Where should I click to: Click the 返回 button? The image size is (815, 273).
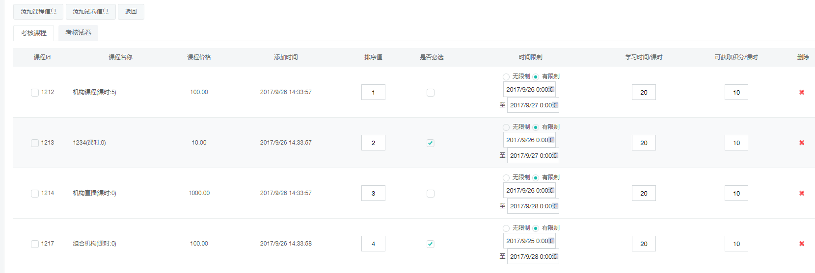pos(131,12)
